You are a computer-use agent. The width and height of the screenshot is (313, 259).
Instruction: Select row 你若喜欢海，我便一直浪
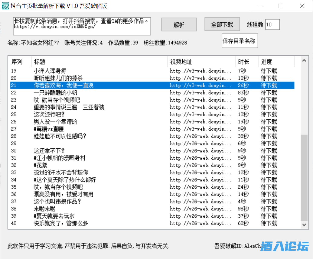[x=152, y=86]
